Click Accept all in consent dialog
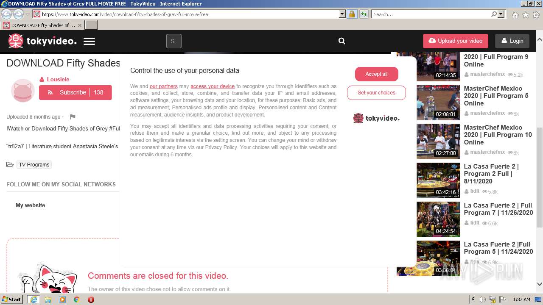Screen dimensions: 543x305 377,74
